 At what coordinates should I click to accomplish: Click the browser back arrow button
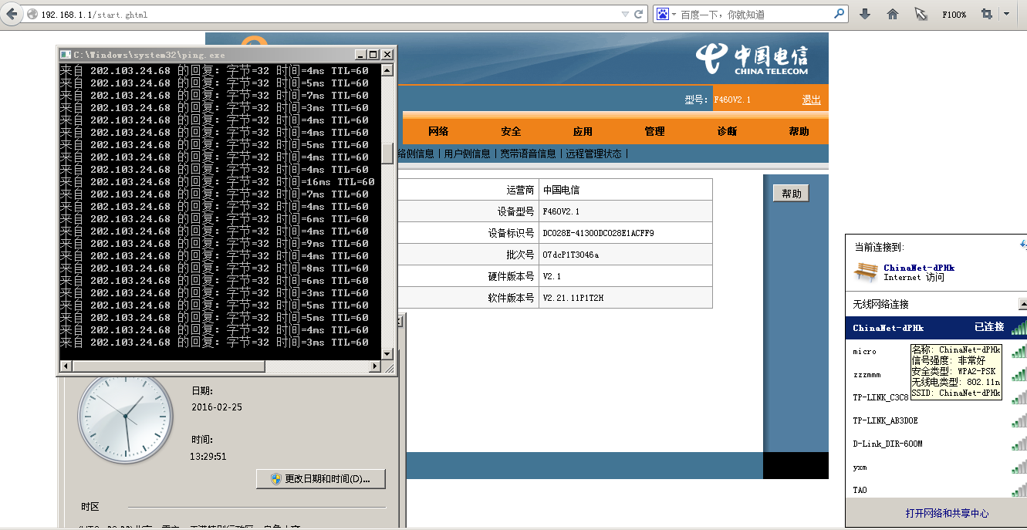[x=12, y=14]
